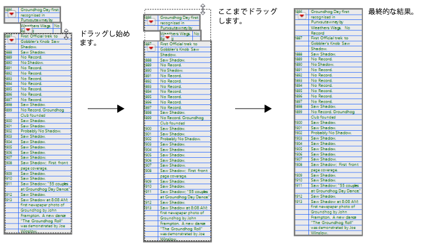Open red dropdown on Weathers Wags frame in start-dragging table
The image size is (421, 244).
click(x=28, y=29)
